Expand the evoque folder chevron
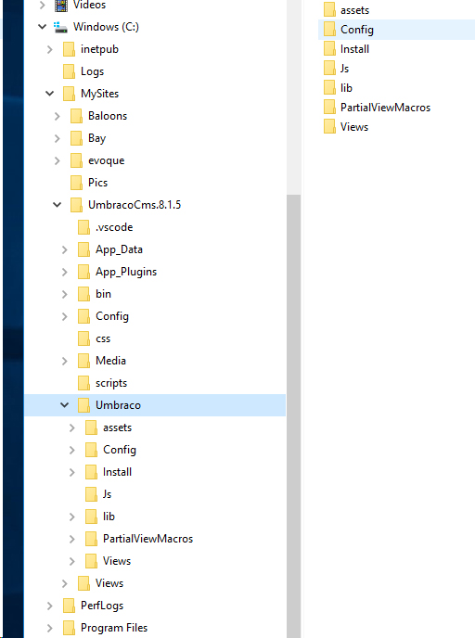This screenshot has height=638, width=475. [x=58, y=160]
